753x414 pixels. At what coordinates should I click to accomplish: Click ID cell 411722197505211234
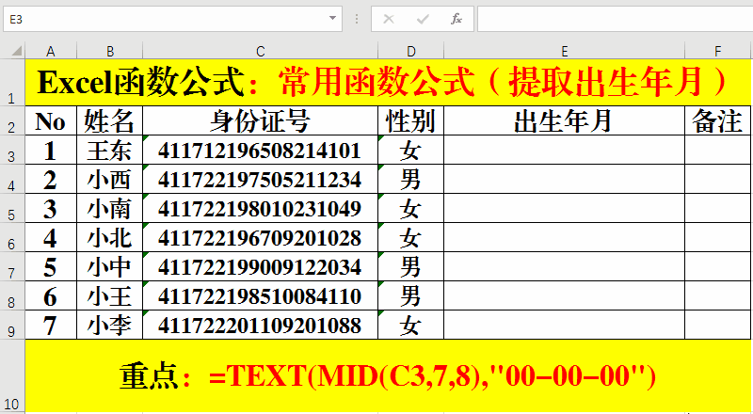[x=261, y=179]
